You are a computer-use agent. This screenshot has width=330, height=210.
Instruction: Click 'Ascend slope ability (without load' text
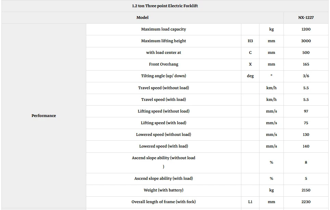coord(164,158)
